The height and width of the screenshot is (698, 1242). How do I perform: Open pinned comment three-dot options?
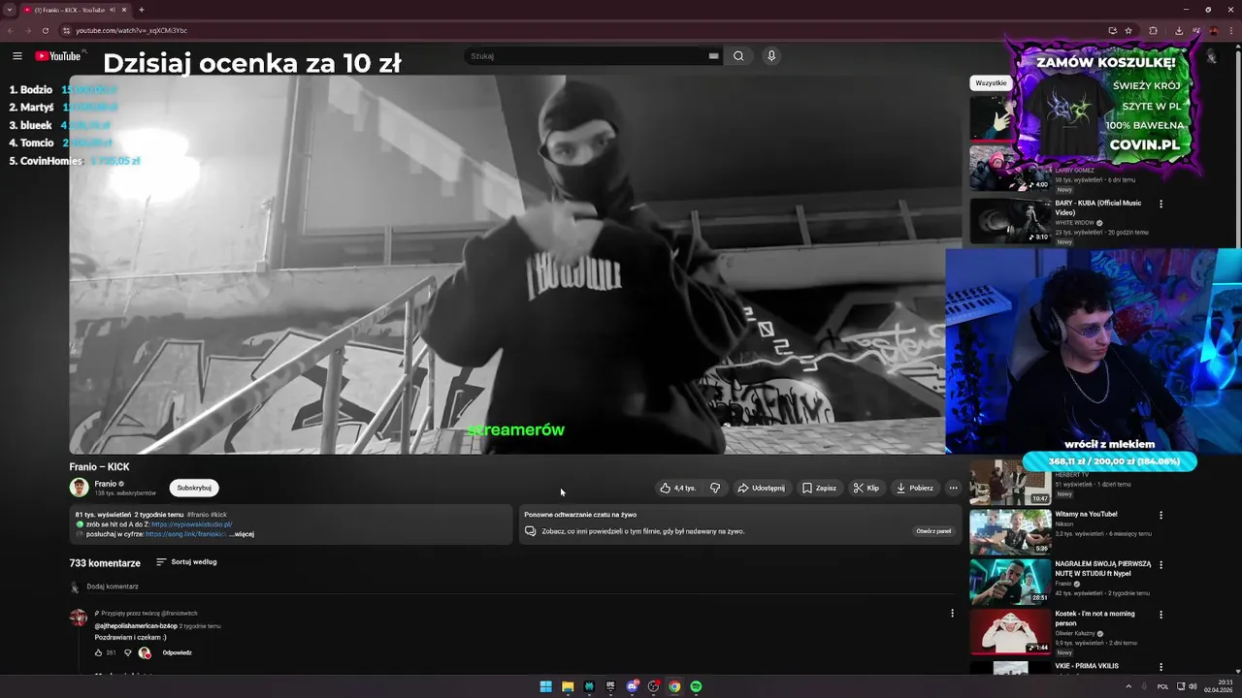(952, 613)
